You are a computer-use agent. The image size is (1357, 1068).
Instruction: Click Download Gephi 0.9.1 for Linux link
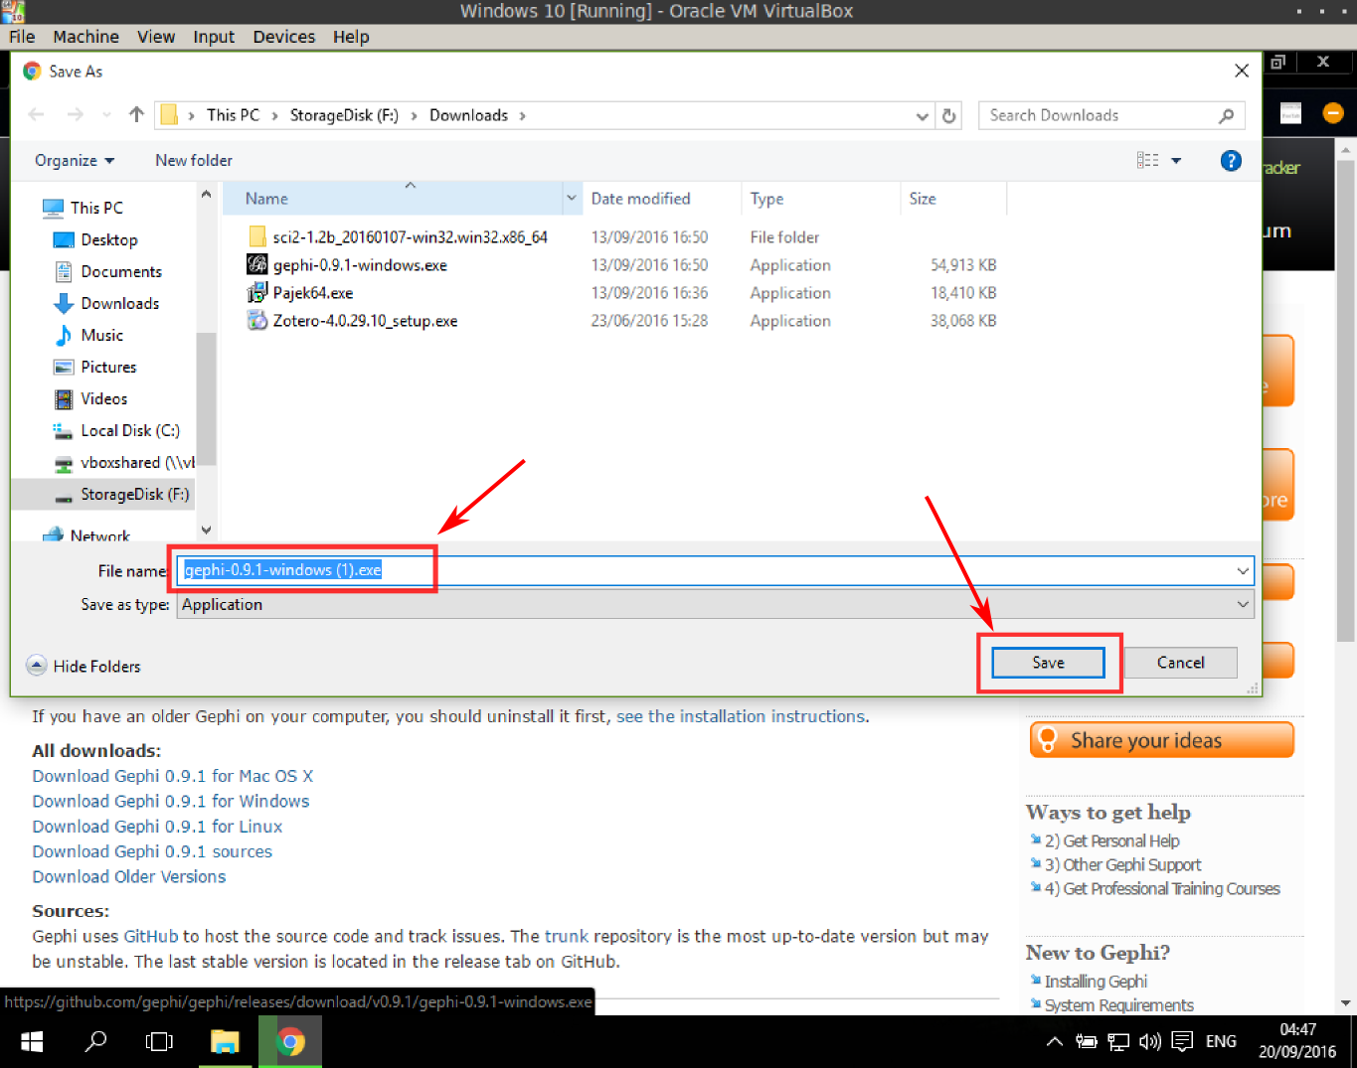[x=157, y=827]
